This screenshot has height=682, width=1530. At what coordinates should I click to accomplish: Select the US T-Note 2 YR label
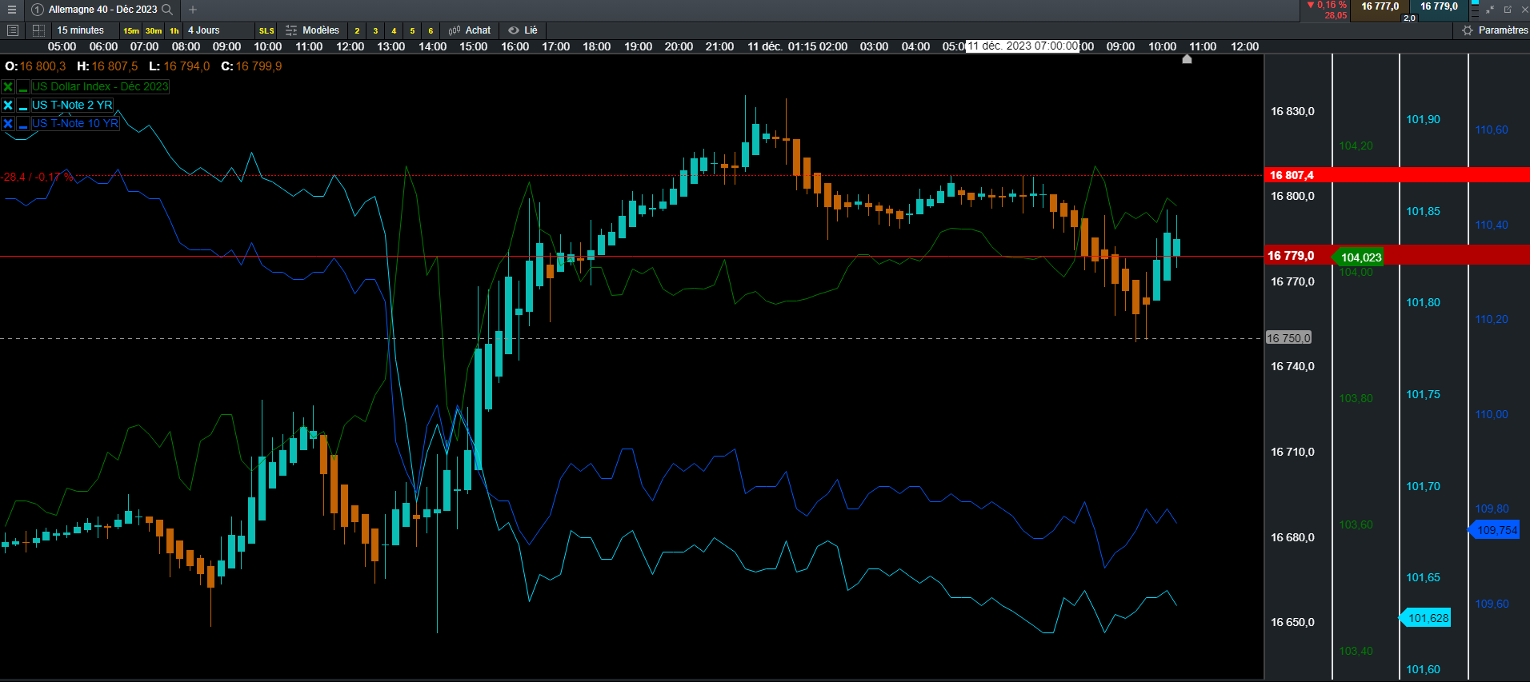tap(72, 105)
